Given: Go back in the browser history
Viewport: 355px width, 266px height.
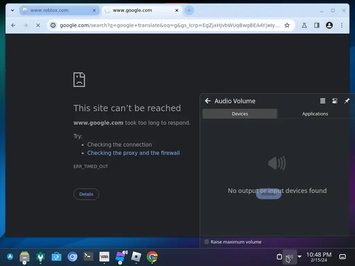Looking at the screenshot, I should [13, 25].
